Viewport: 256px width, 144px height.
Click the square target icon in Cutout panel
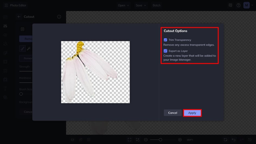tap(22, 29)
